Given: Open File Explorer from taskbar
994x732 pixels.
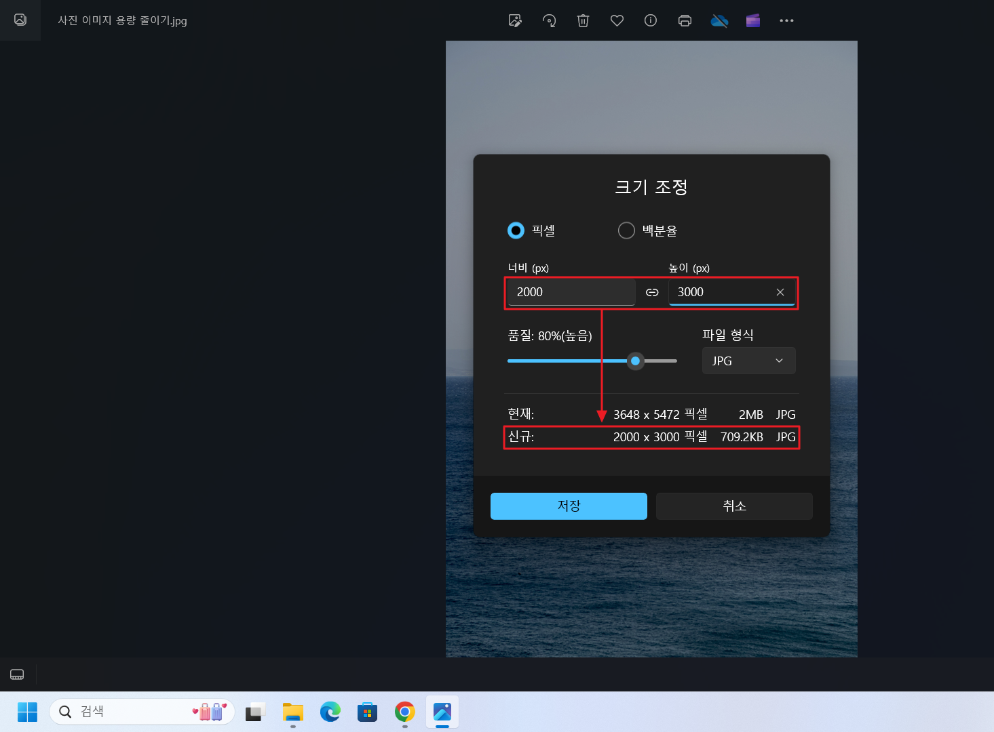Looking at the screenshot, I should (293, 712).
